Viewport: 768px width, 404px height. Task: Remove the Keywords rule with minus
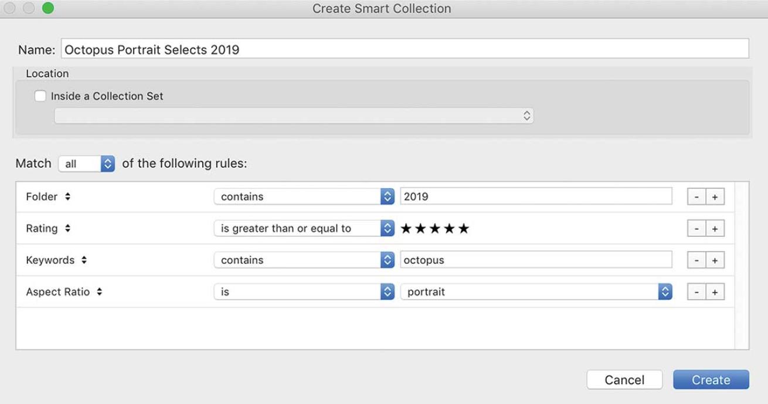pos(696,260)
